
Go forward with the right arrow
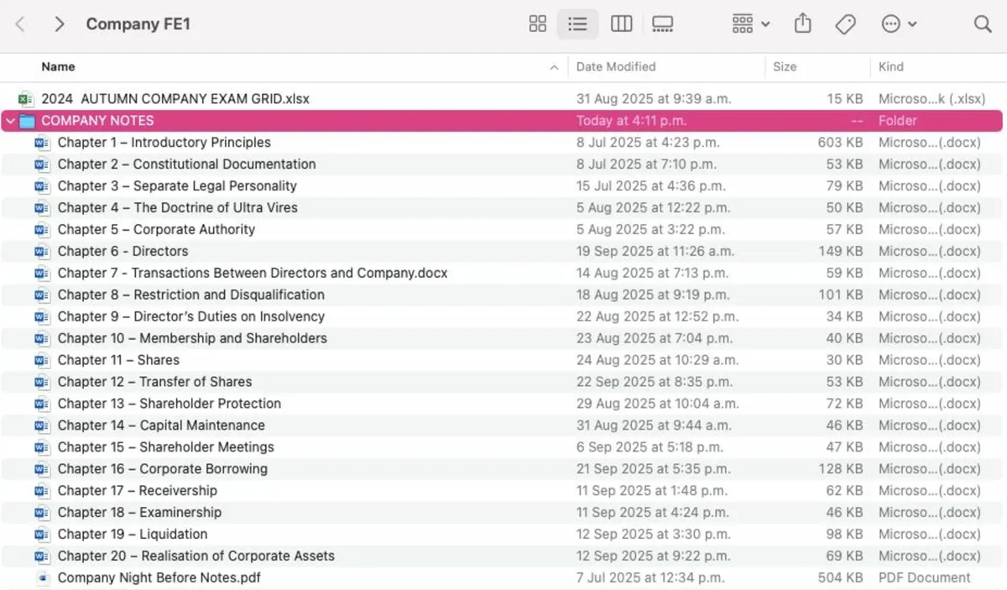59,24
